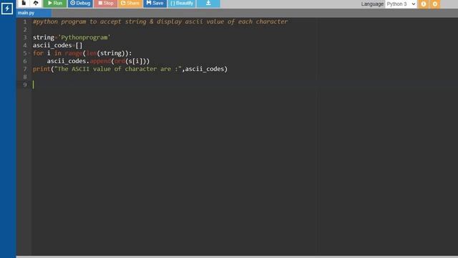
Task: Run the program with the green Run button
Action: point(55,3)
